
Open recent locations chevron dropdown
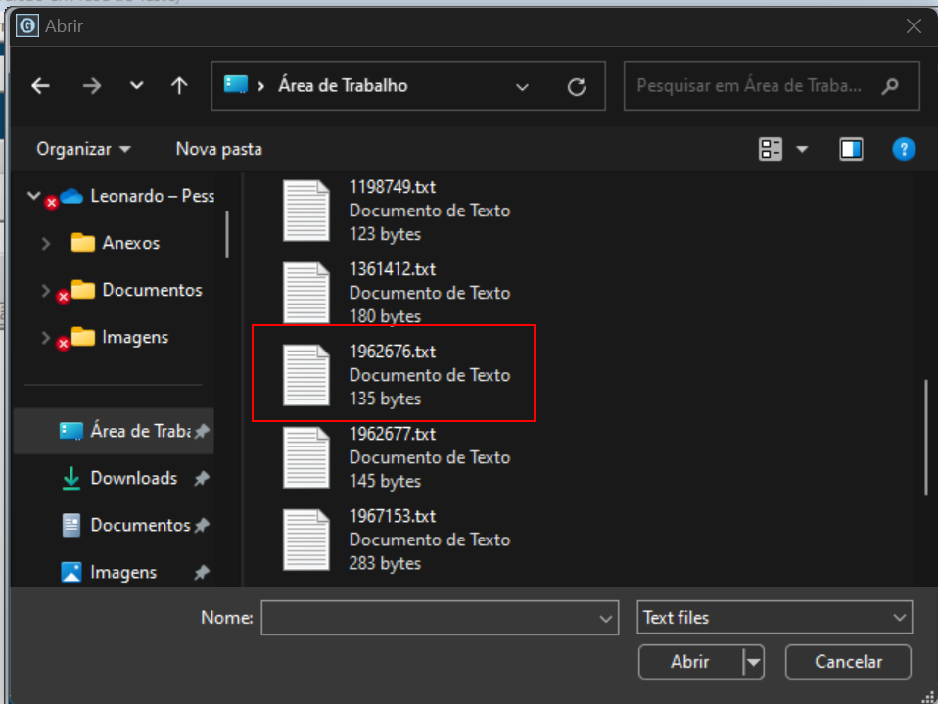[x=137, y=86]
